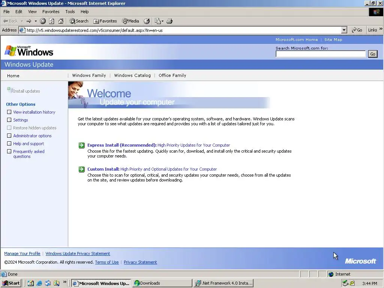Open the File menu
This screenshot has height=288, width=384.
[6, 12]
